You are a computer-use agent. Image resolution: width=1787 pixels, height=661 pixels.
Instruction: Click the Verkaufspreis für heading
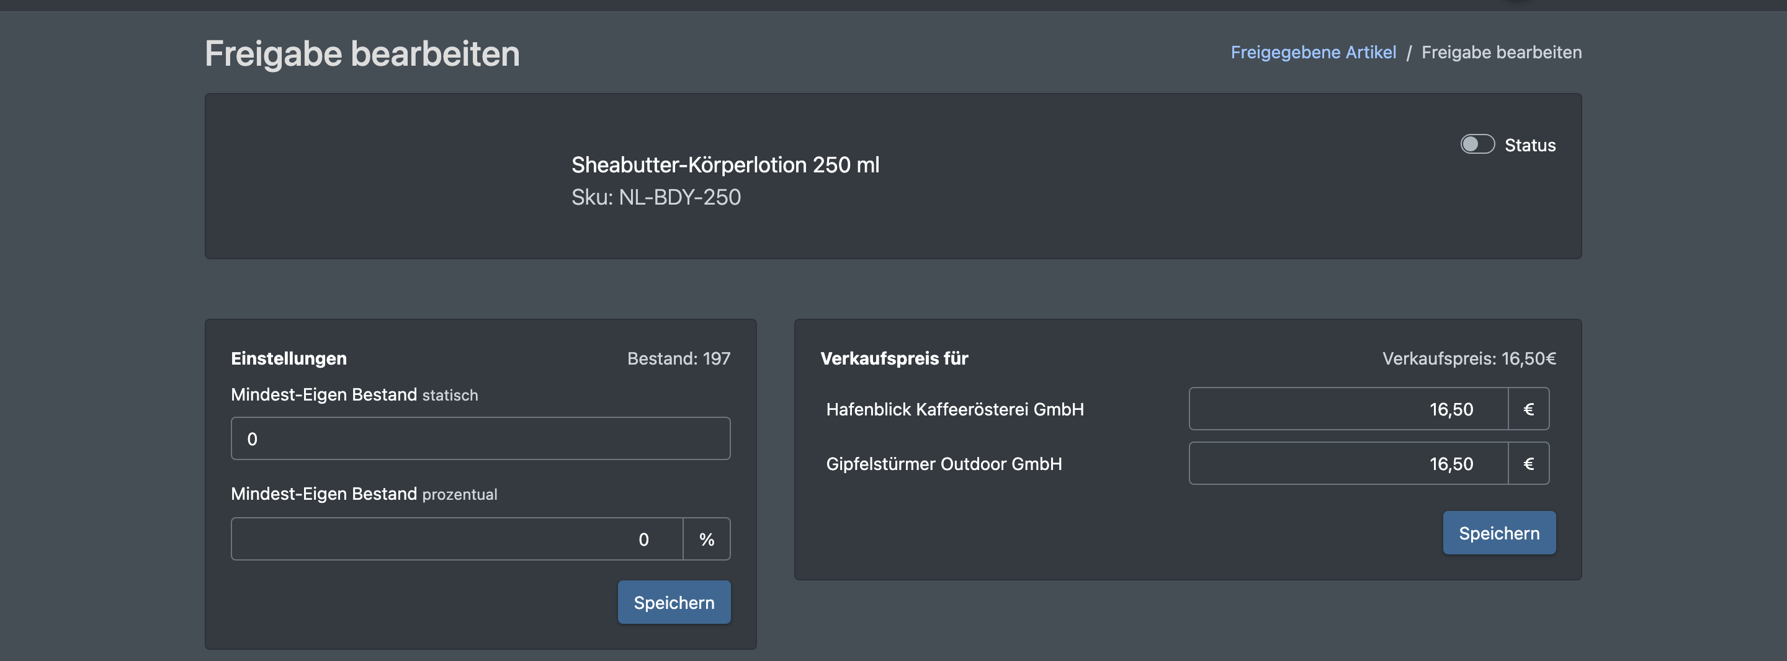click(893, 358)
